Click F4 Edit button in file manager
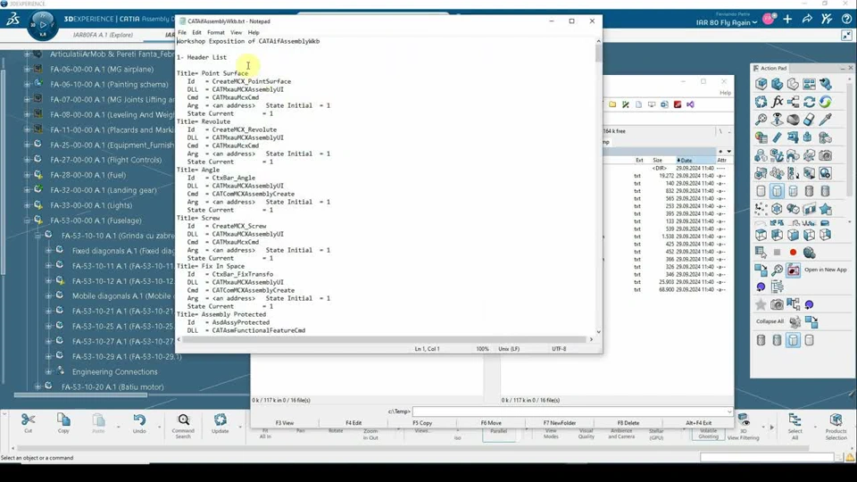The image size is (857, 482). (x=354, y=422)
